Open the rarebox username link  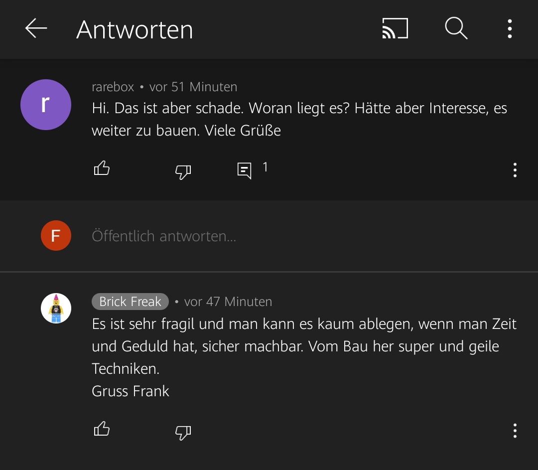pos(113,87)
